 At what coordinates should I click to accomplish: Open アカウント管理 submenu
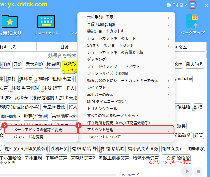126,130
